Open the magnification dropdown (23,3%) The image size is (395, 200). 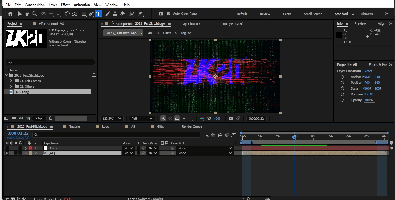pyautogui.click(x=112, y=119)
